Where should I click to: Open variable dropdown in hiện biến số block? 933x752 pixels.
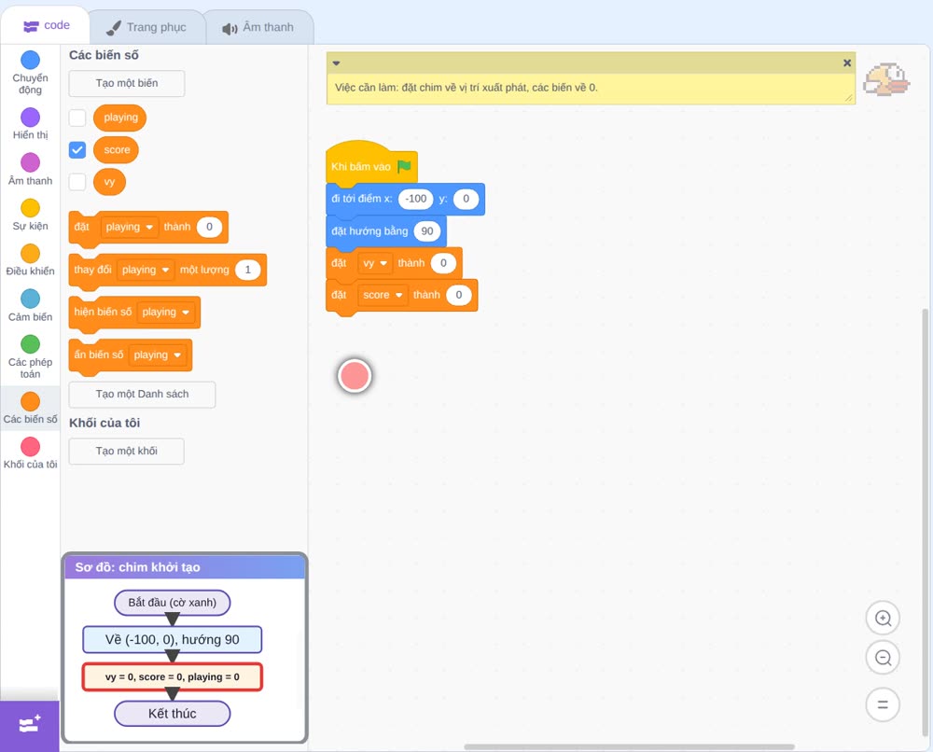click(x=165, y=312)
